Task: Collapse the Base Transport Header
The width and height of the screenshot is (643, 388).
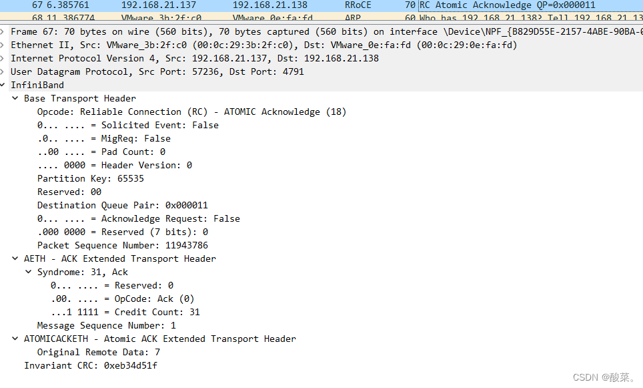Action: 15,99
